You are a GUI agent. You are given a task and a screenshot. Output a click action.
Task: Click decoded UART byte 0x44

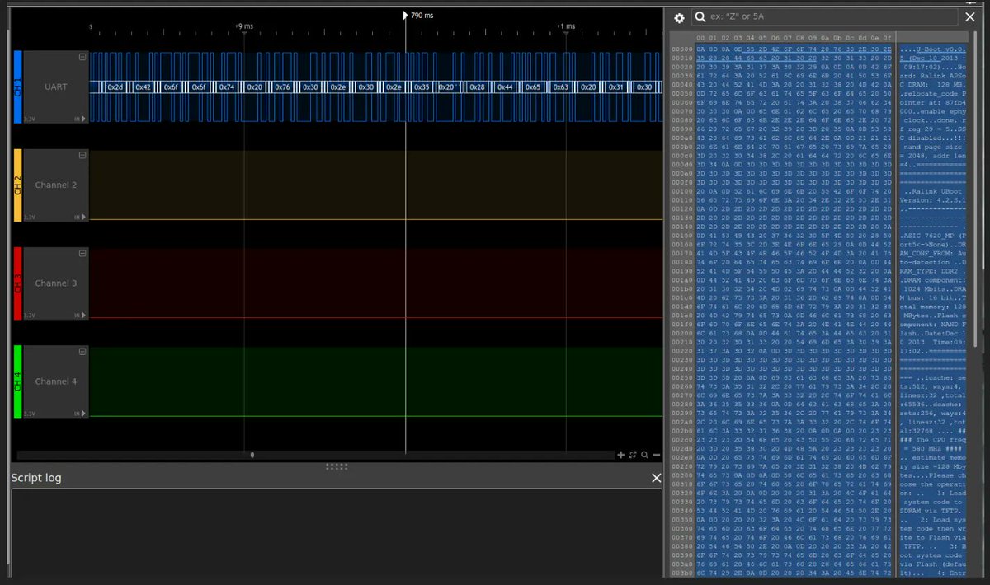click(x=505, y=87)
